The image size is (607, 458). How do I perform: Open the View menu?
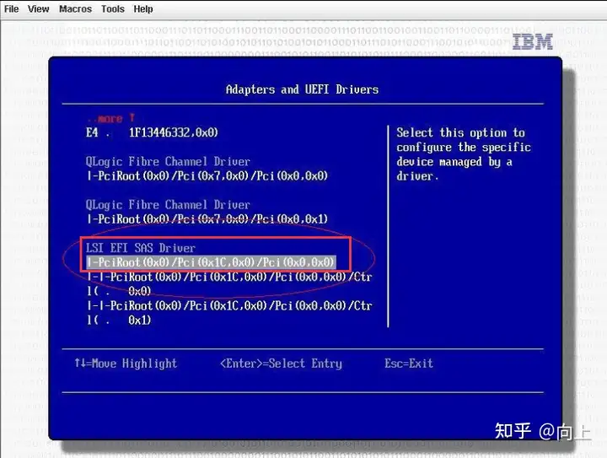38,8
